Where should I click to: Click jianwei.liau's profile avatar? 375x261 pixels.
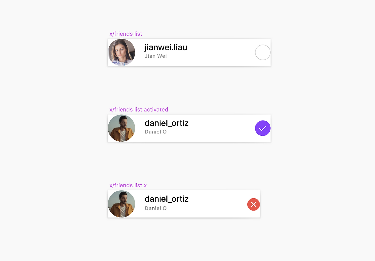[x=122, y=52]
